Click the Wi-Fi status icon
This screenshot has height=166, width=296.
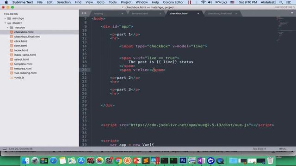click(x=203, y=2)
